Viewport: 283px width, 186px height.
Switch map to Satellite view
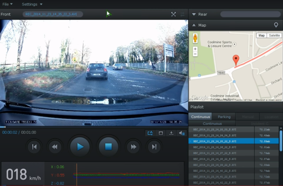coord(274,35)
